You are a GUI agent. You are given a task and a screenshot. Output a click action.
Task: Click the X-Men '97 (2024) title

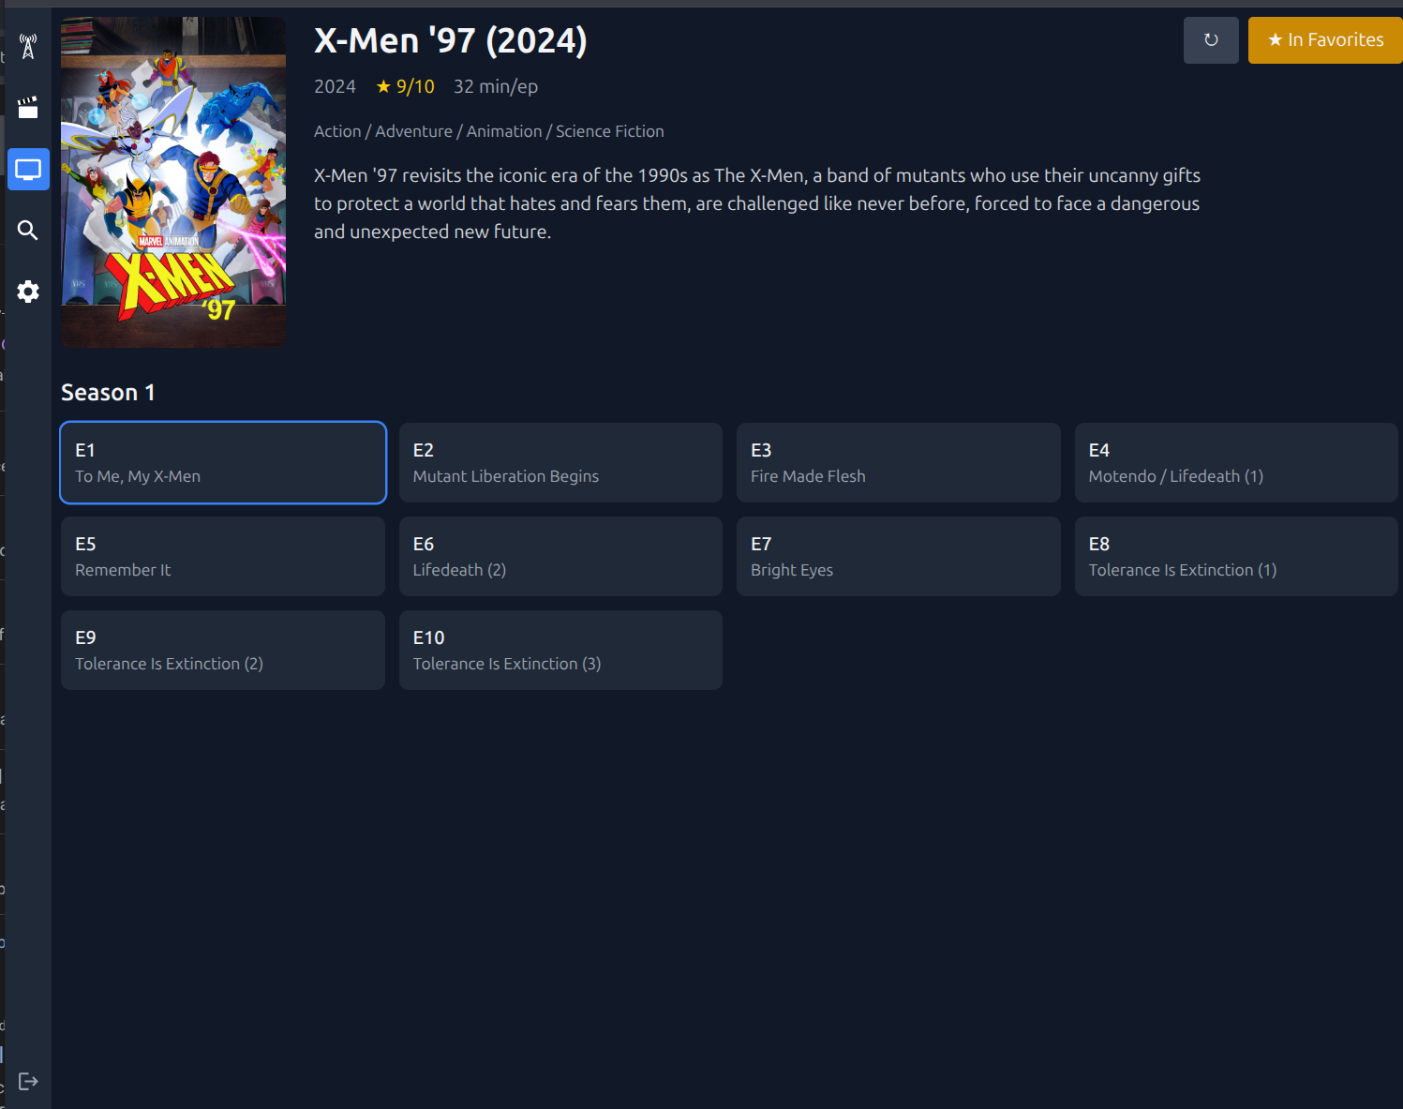pyautogui.click(x=451, y=40)
